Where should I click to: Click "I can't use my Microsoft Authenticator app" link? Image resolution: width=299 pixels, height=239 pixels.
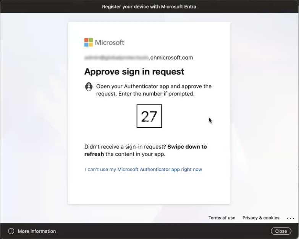point(143,169)
